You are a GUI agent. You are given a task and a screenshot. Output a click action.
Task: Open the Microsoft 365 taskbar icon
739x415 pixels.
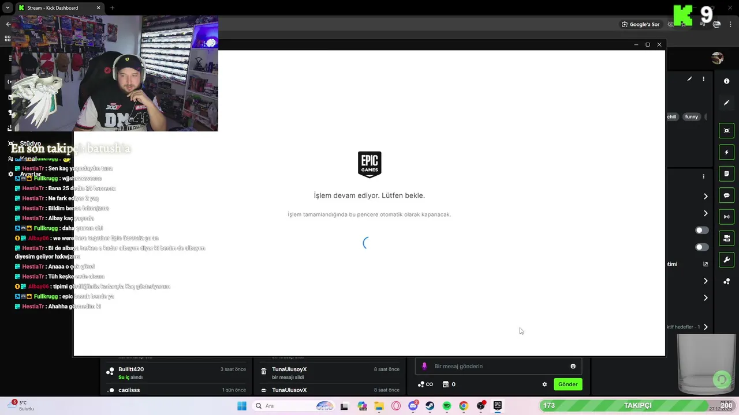(x=362, y=406)
